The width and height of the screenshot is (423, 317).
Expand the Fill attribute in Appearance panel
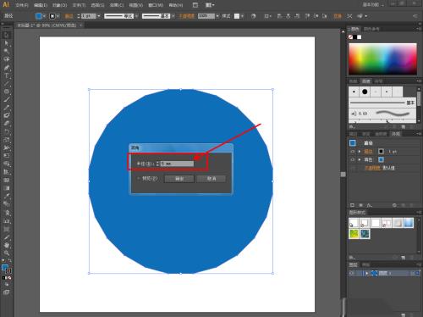[x=360, y=159]
